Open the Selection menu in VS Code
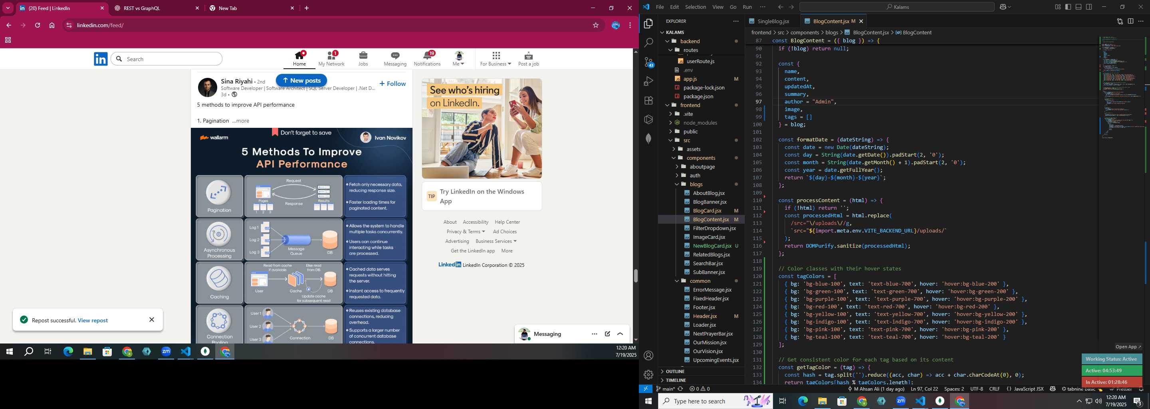Screen dimensions: 1150x409 click(696, 7)
